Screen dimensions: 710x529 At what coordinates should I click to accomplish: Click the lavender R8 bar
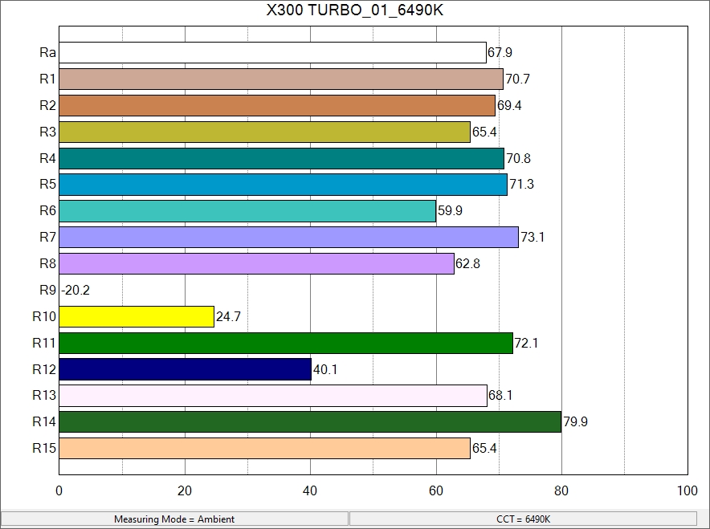pos(256,263)
